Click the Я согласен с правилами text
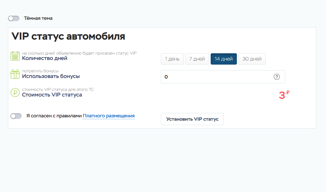Viewport: 326px width, 192px height. point(54,116)
